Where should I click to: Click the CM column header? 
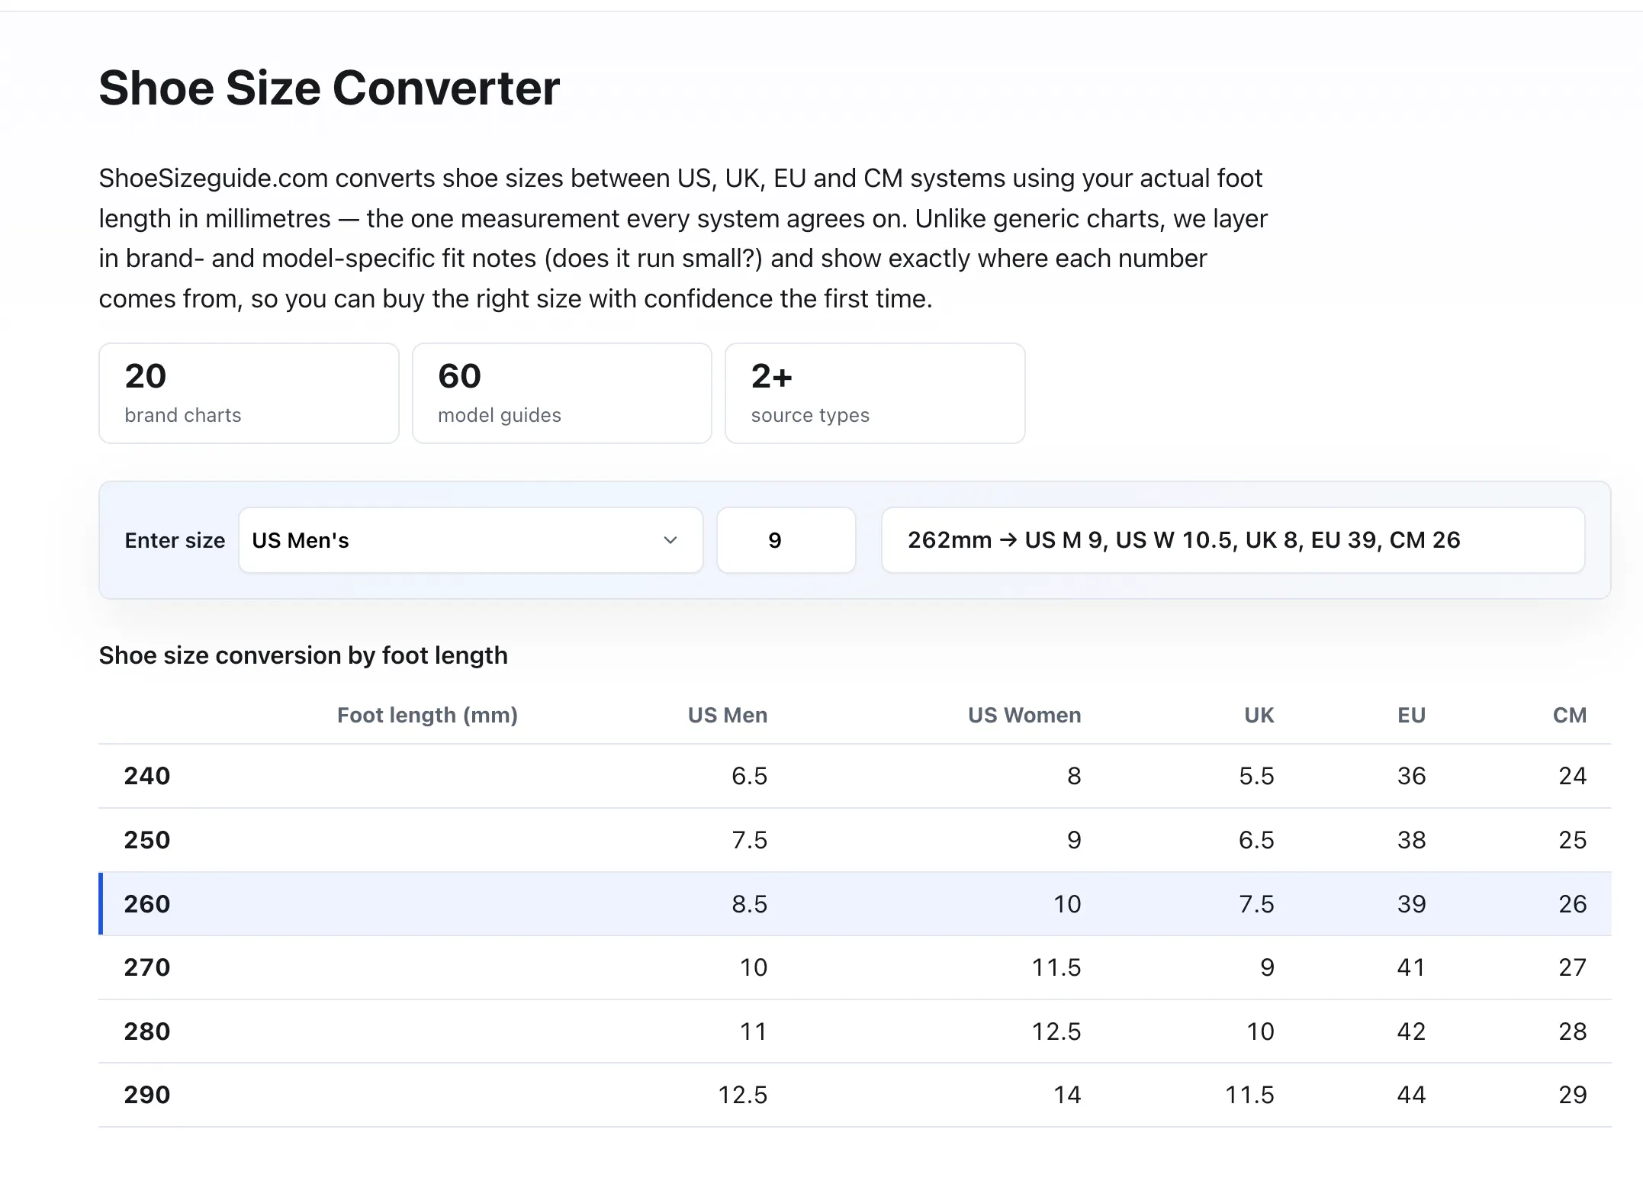coord(1570,715)
